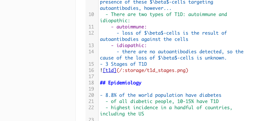Click the '- 3 Stages of T1D' line
Viewport: 263px width, 121px height.
[x=124, y=64]
